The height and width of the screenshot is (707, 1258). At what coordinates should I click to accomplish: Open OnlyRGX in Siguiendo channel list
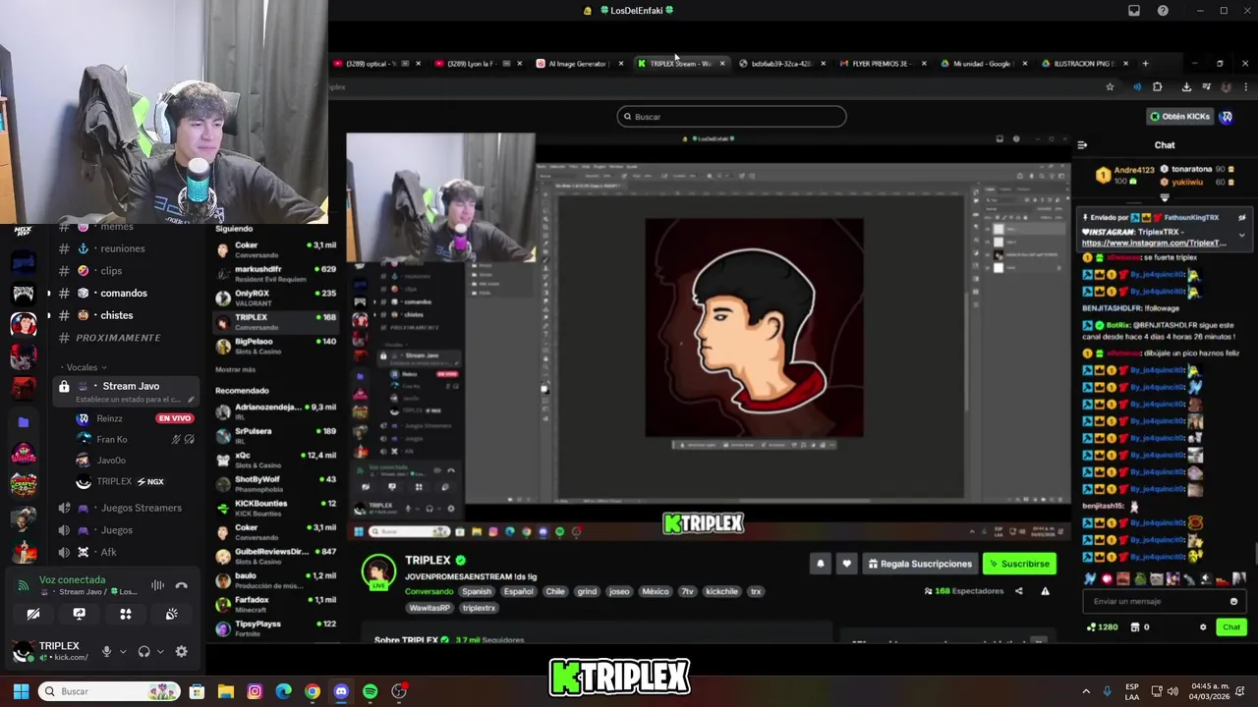(276, 297)
